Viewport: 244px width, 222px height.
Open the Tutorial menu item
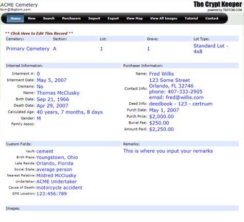[191, 18]
